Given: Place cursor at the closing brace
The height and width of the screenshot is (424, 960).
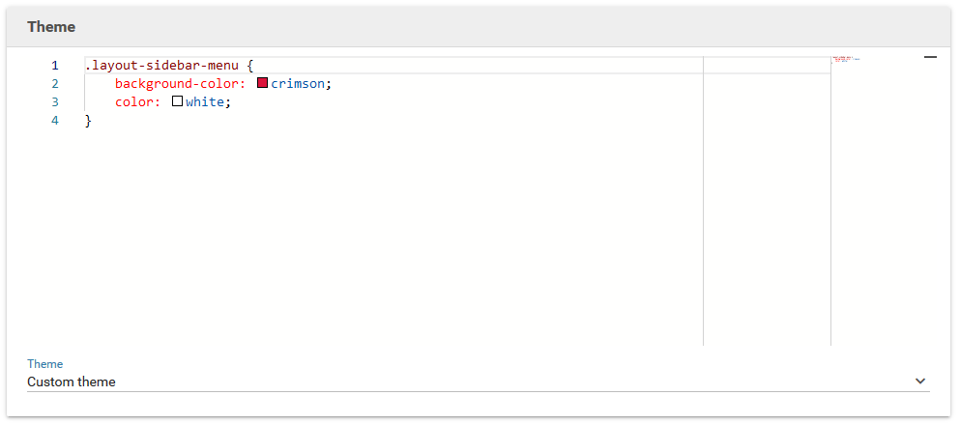Looking at the screenshot, I should tap(88, 121).
